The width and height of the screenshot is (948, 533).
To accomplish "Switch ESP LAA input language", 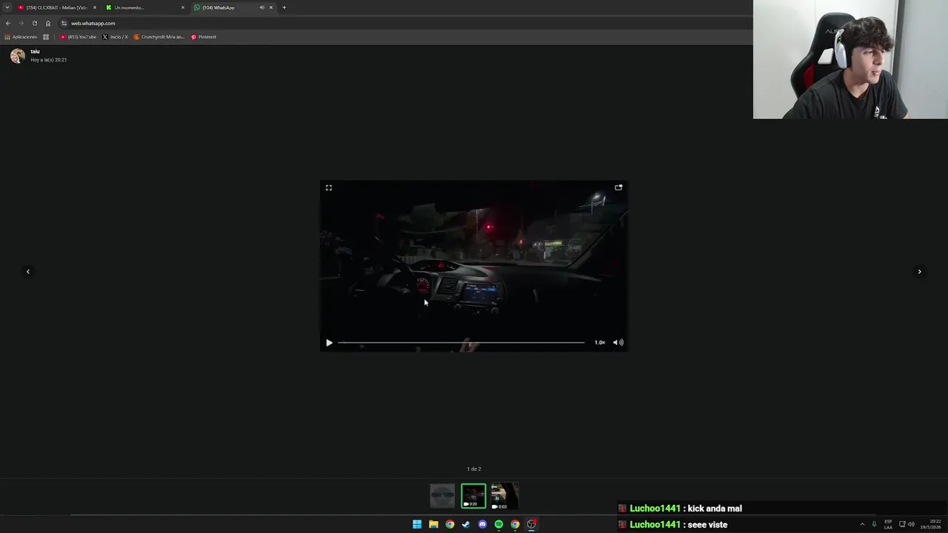I will coord(888,524).
